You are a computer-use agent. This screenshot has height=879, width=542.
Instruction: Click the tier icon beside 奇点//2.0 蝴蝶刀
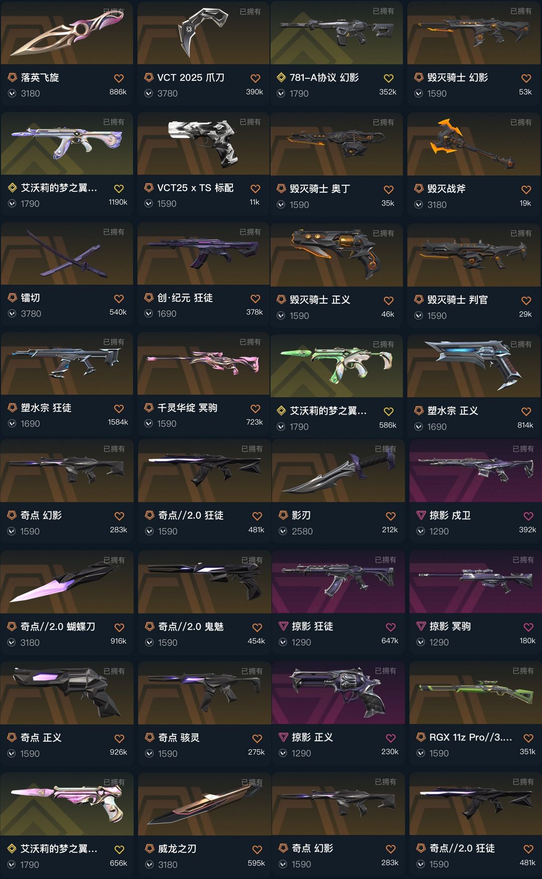pos(12,627)
